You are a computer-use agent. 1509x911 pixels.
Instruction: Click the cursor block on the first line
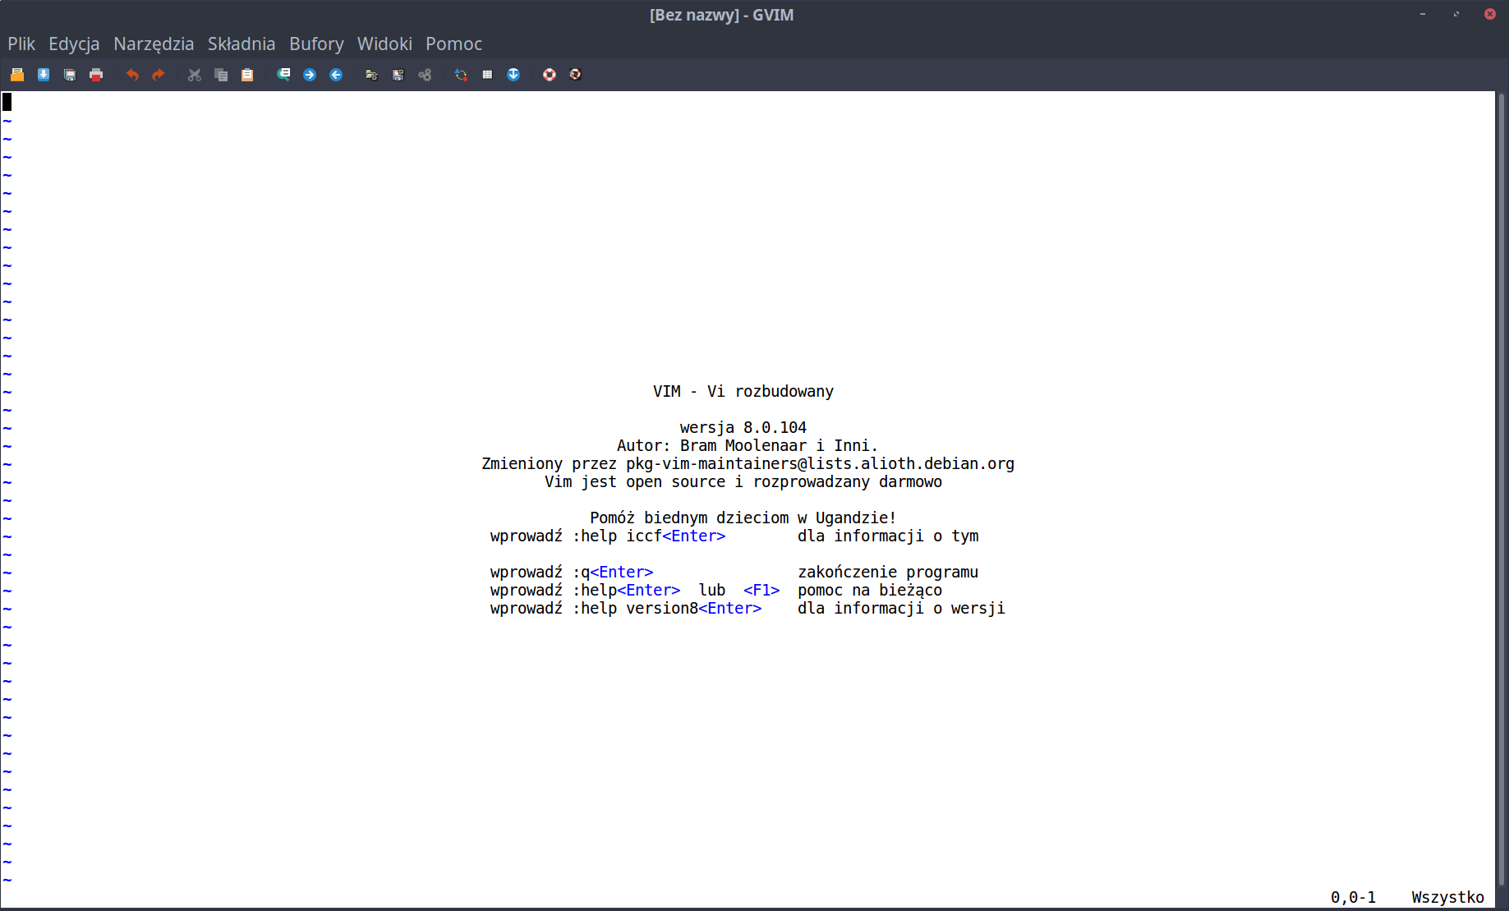point(7,102)
